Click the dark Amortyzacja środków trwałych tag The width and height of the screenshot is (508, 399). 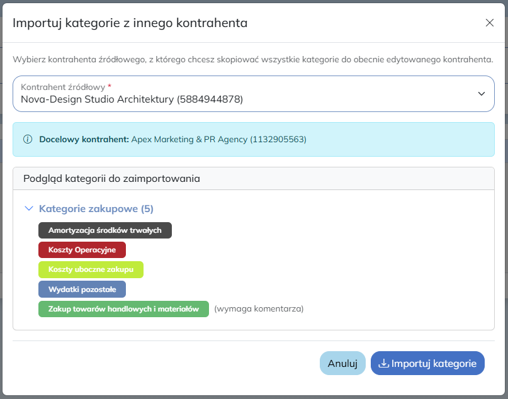tap(104, 230)
